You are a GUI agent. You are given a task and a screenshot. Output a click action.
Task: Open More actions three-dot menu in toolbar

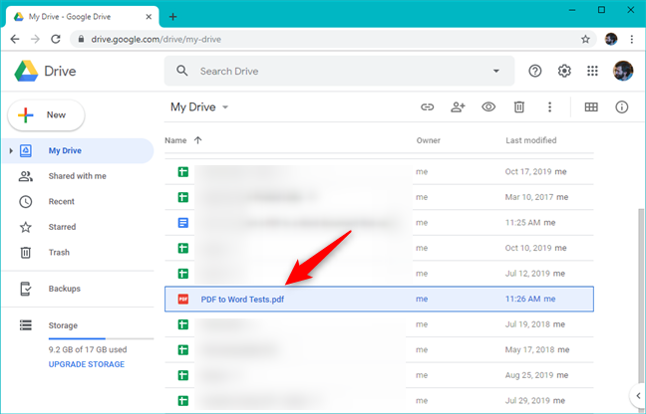[x=549, y=107]
